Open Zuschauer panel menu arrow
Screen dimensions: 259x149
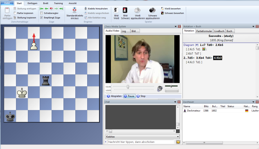tap(253, 102)
